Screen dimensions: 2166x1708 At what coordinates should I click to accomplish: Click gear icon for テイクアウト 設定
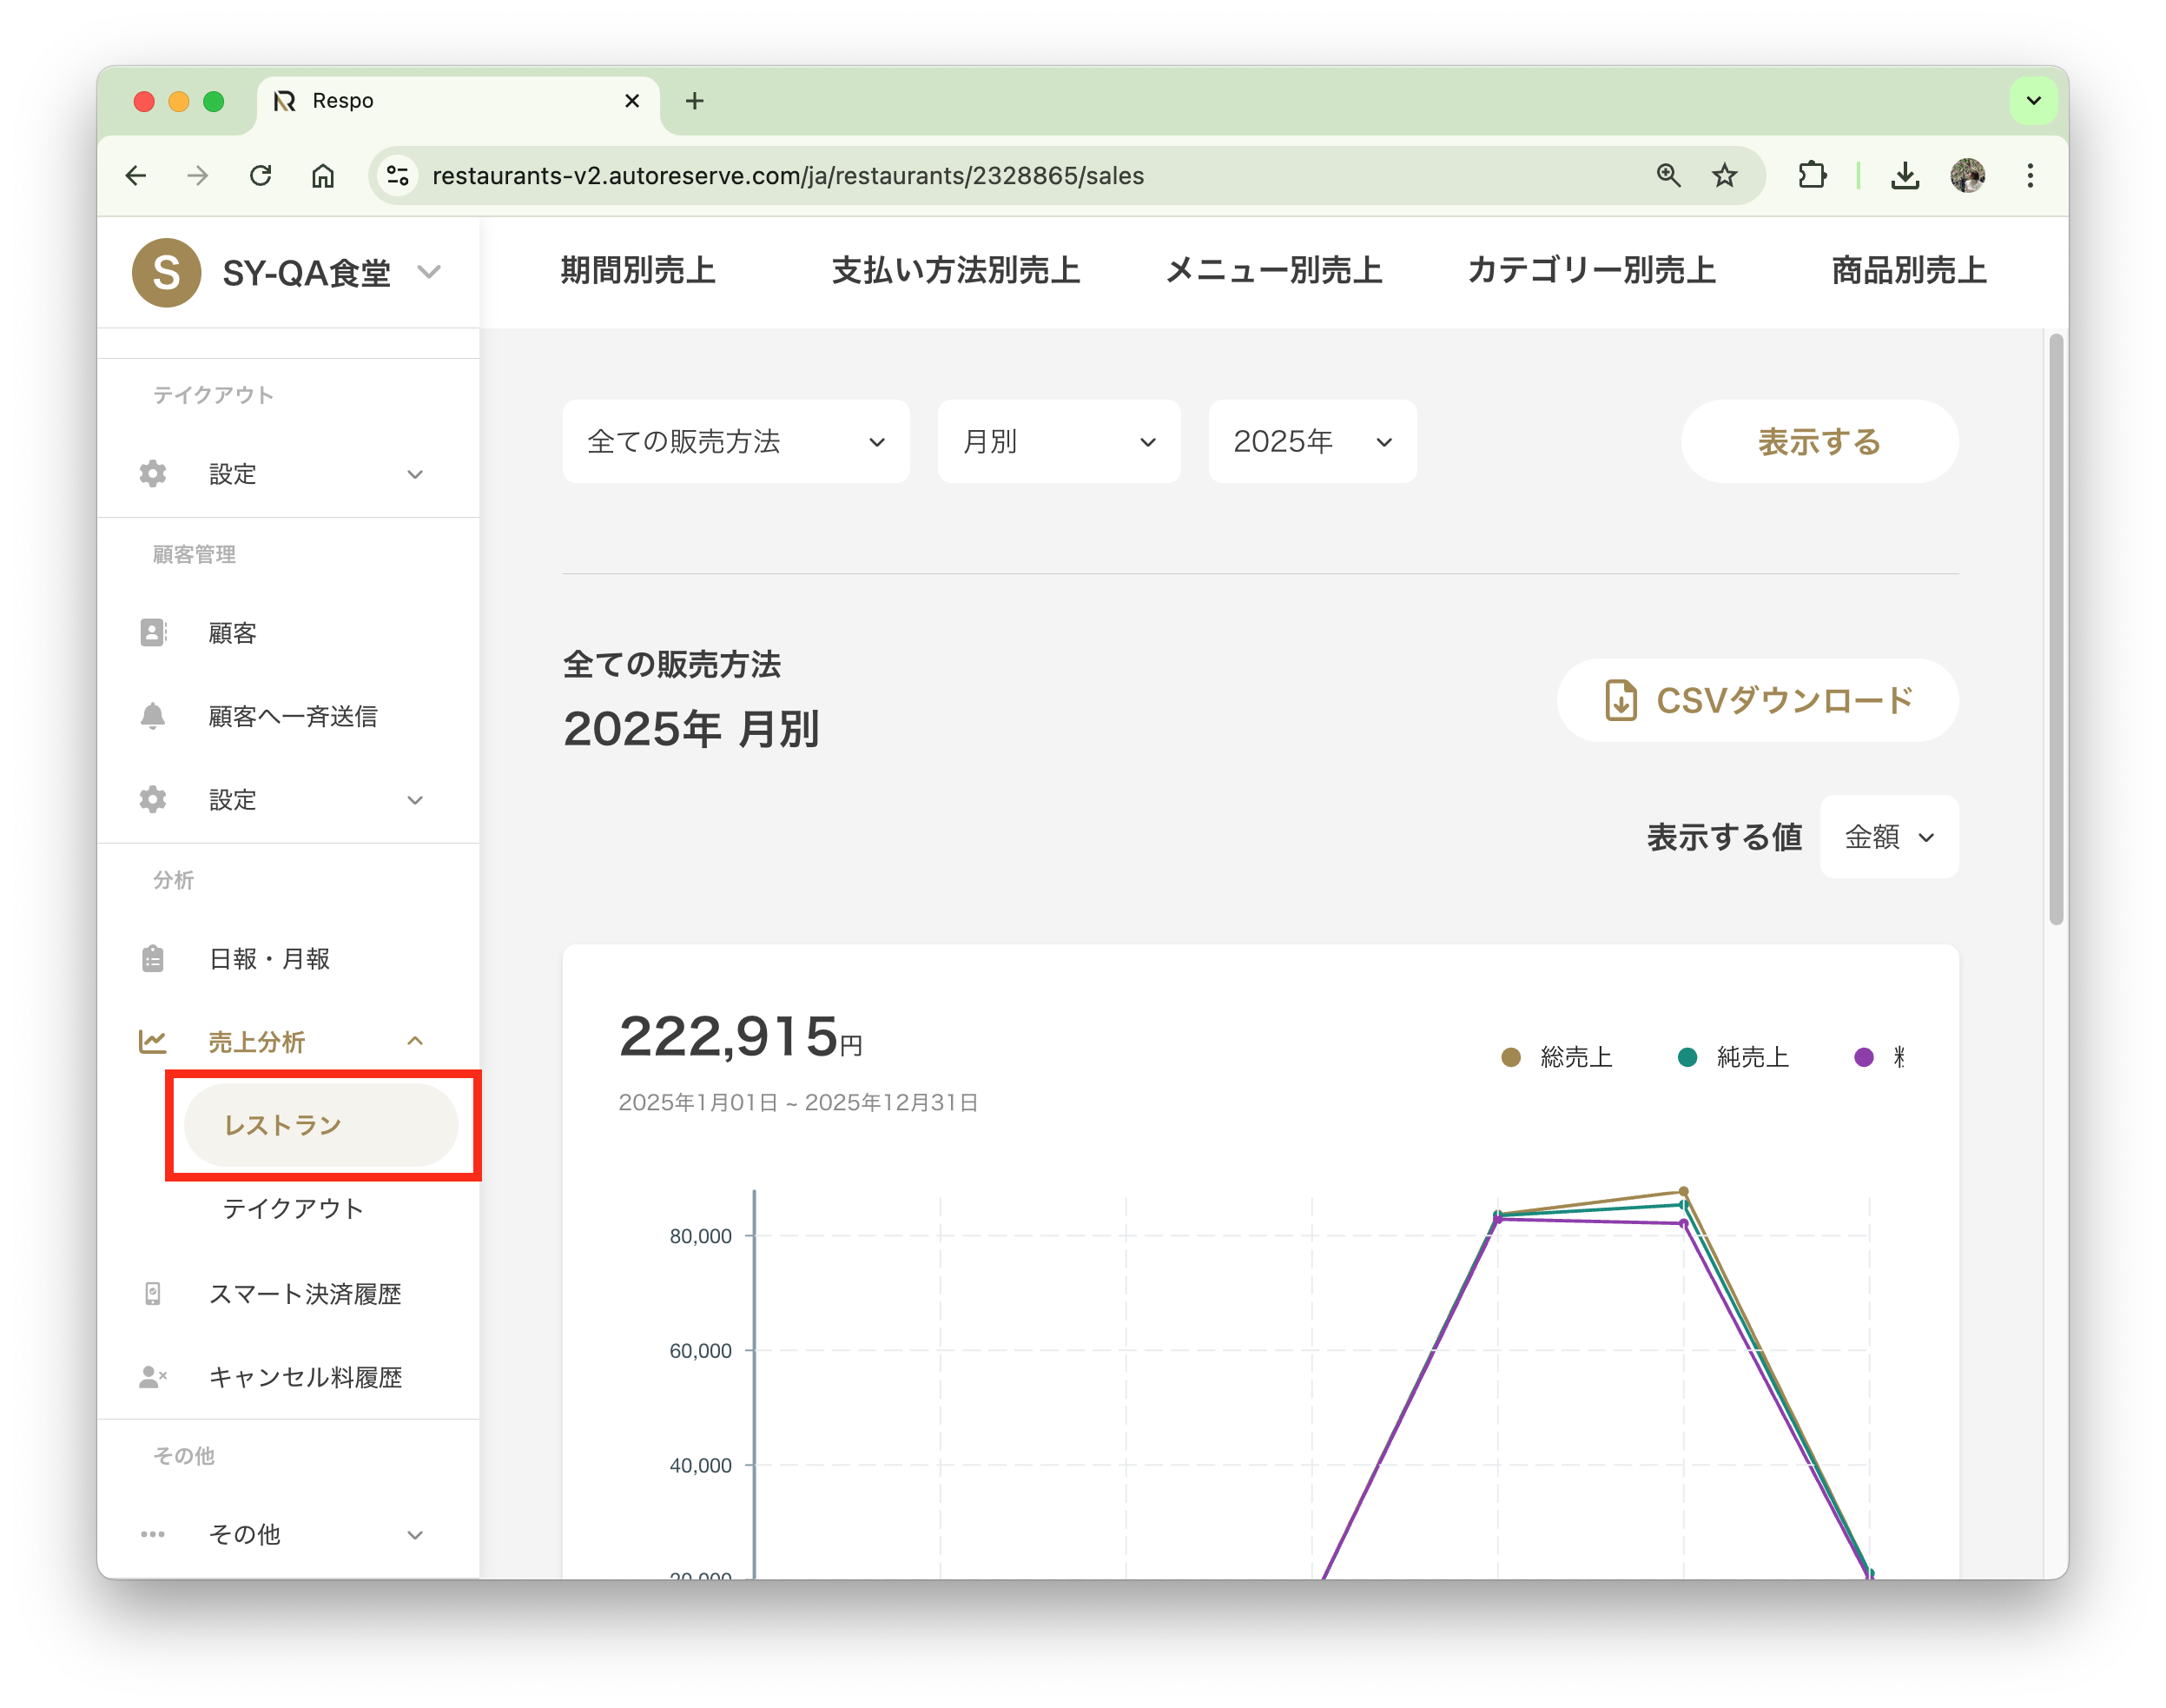click(x=153, y=473)
